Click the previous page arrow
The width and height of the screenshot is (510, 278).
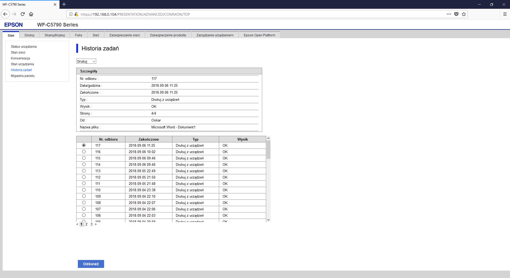coord(77,224)
